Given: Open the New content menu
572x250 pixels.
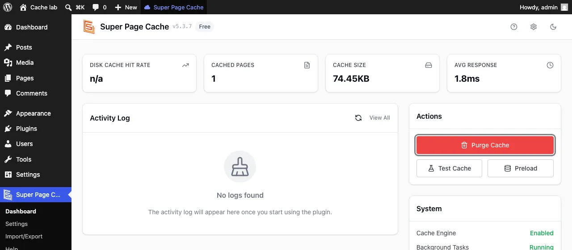Looking at the screenshot, I should pos(126,7).
